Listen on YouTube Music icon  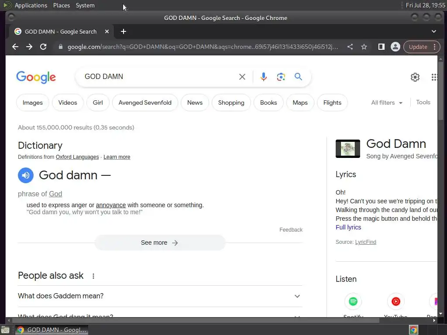(x=395, y=301)
